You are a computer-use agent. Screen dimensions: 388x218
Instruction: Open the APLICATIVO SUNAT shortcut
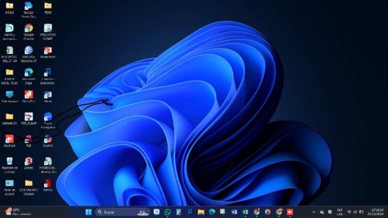coord(48,32)
